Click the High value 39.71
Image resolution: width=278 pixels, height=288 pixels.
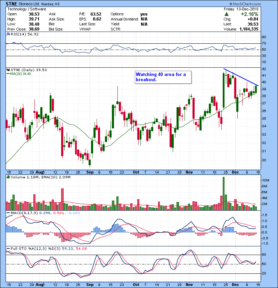click(x=34, y=19)
